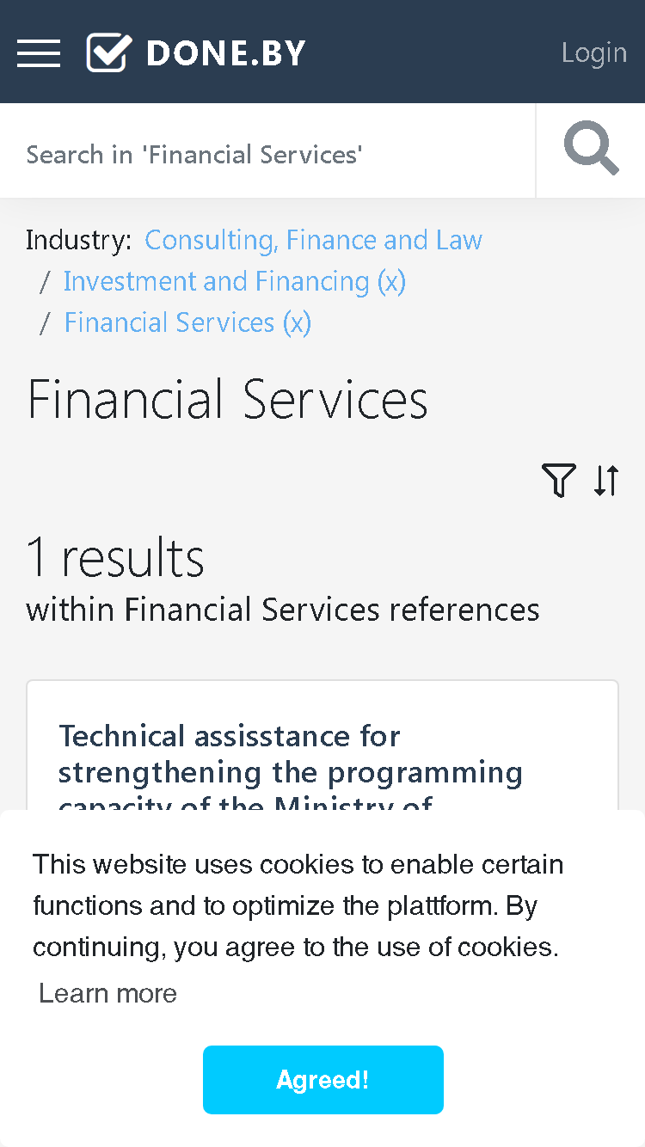Click Learn more about cookies
Viewport: 645px width, 1147px height.
108,993
